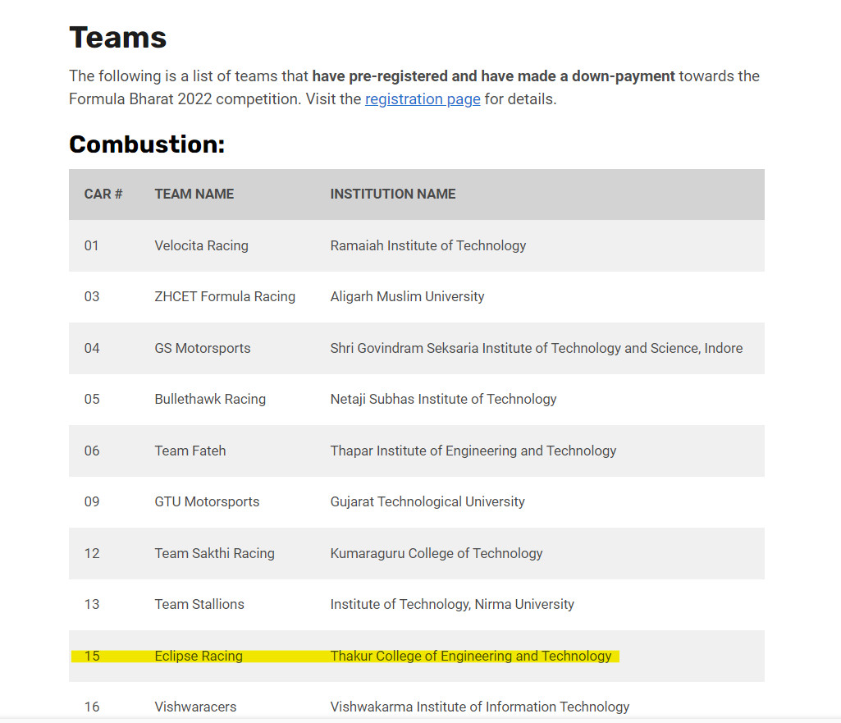The height and width of the screenshot is (723, 841).
Task: Click Thakur College of Engineering cell
Action: coord(471,656)
